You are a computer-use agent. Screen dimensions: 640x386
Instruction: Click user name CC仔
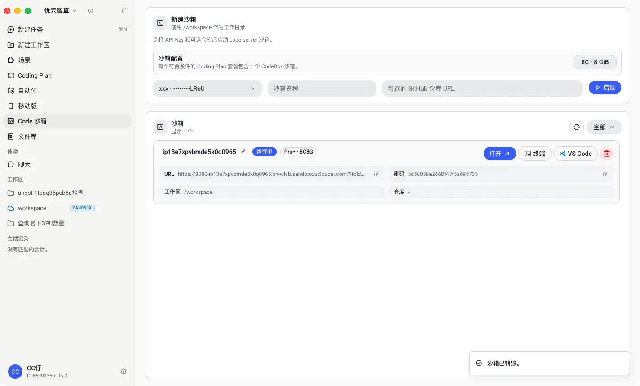point(34,368)
